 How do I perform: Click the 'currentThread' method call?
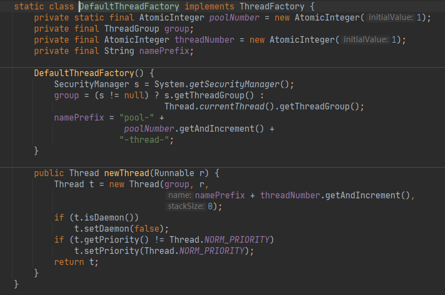pyautogui.click(x=232, y=107)
